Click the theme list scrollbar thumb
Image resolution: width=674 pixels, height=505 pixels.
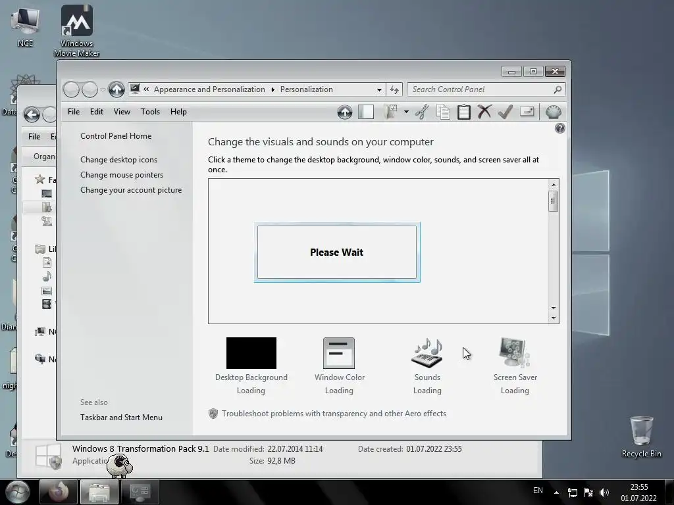point(553,201)
